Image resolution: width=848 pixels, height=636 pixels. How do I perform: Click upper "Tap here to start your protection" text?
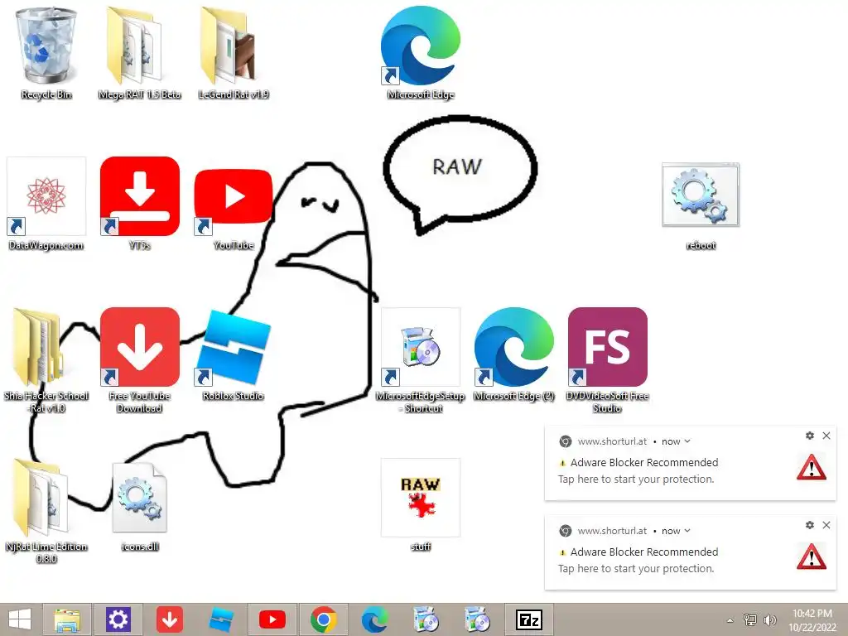[x=636, y=479]
